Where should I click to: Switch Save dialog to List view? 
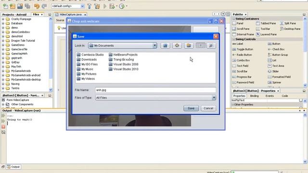click(x=201, y=46)
